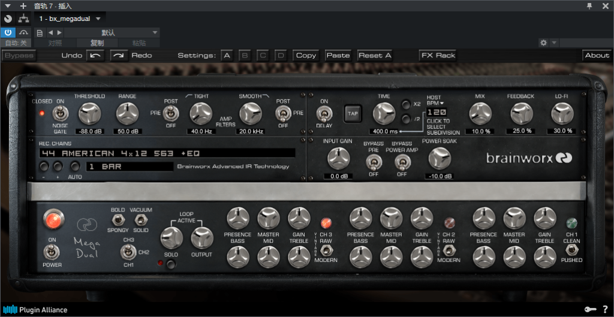Toggle the Delay ON switch
The image size is (614, 317).
pos(324,114)
